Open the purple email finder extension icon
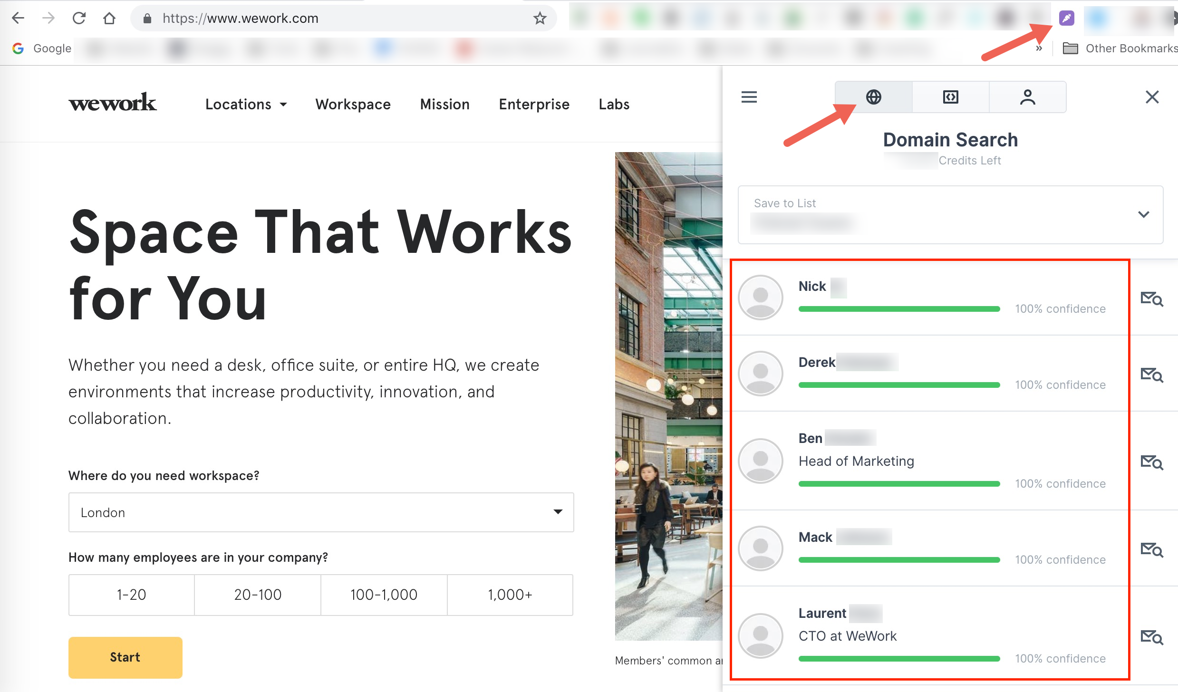1178x692 pixels. coord(1066,18)
